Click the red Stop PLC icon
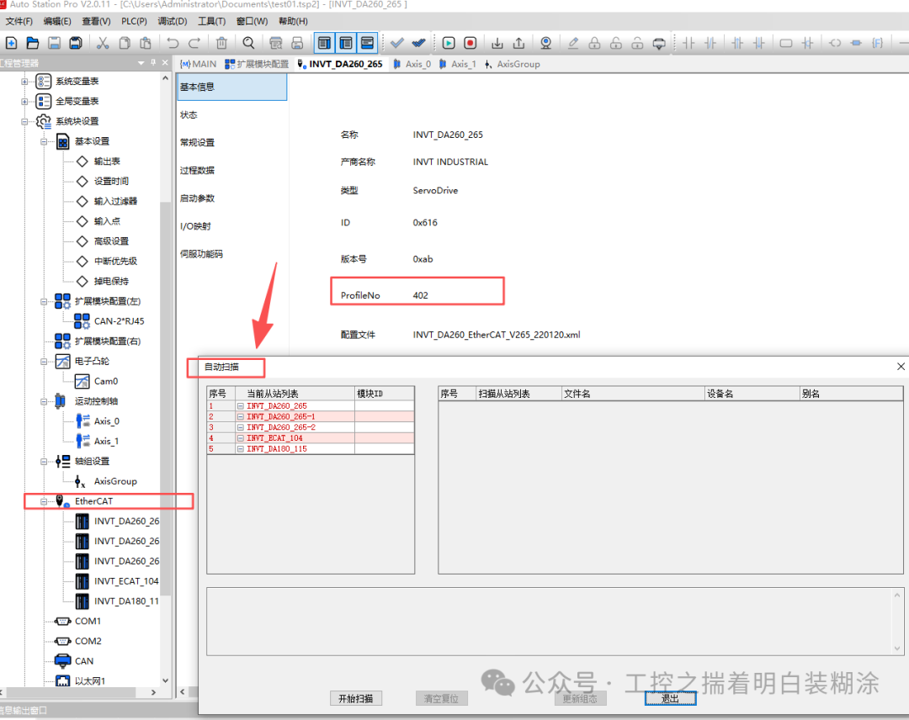 point(470,43)
